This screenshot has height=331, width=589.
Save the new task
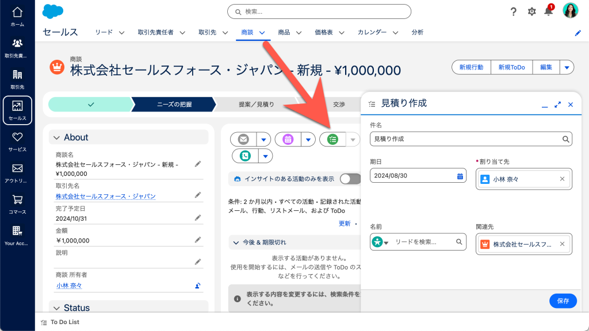point(563,301)
